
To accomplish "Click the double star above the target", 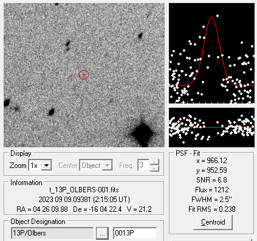I will coord(67,46).
